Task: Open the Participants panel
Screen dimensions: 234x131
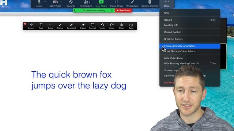Action: pyautogui.click(x=86, y=4)
